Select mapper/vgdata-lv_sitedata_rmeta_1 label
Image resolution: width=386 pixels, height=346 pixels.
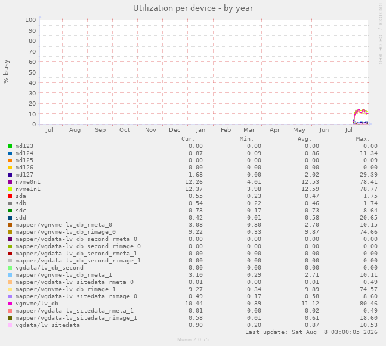click(x=75, y=311)
